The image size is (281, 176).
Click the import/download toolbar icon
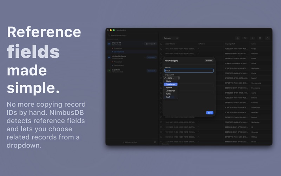pos(238,38)
